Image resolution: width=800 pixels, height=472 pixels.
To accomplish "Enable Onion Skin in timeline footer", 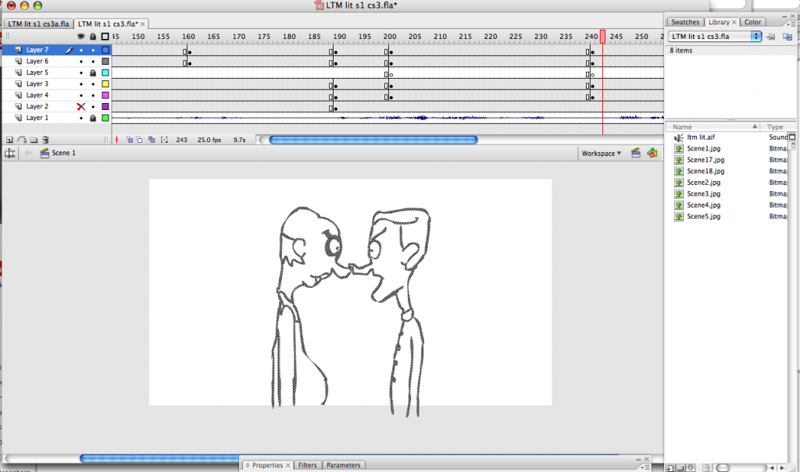I will click(x=130, y=140).
